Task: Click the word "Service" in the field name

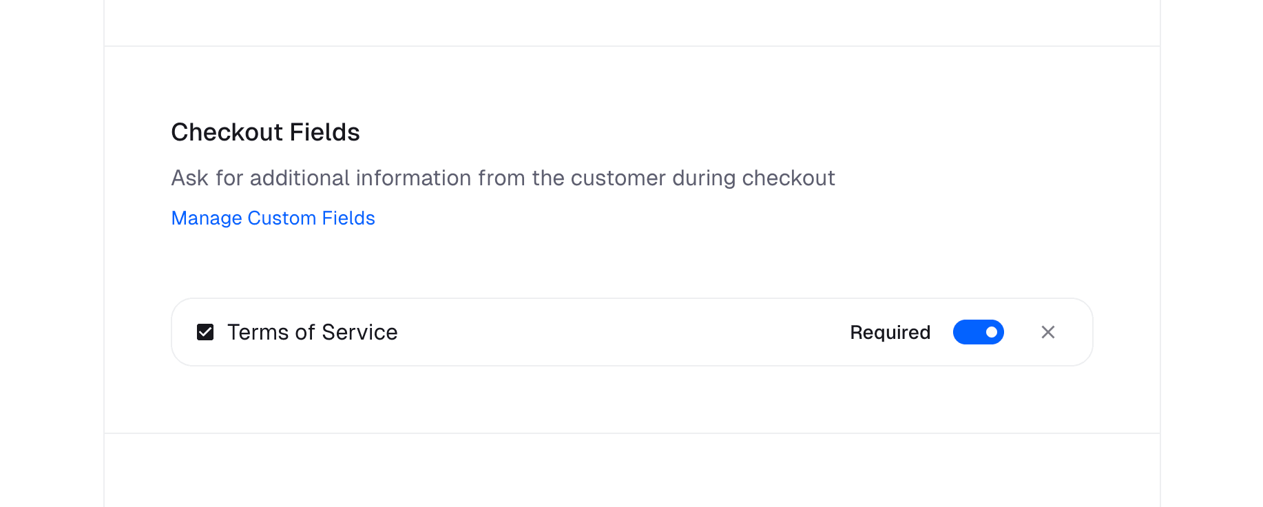Action: pyautogui.click(x=359, y=332)
